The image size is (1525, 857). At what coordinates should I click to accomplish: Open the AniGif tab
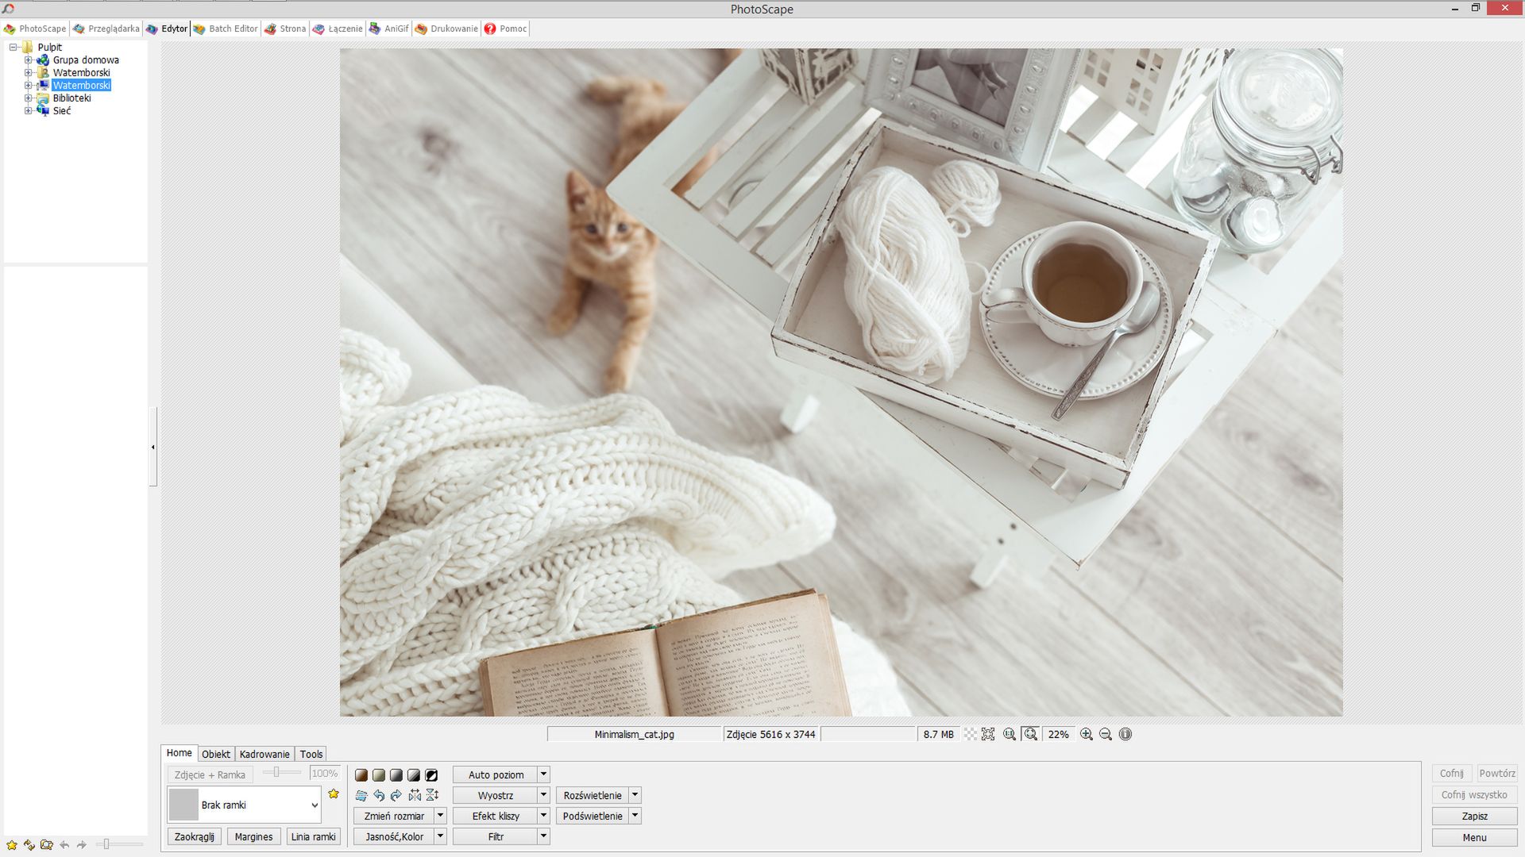click(x=388, y=29)
